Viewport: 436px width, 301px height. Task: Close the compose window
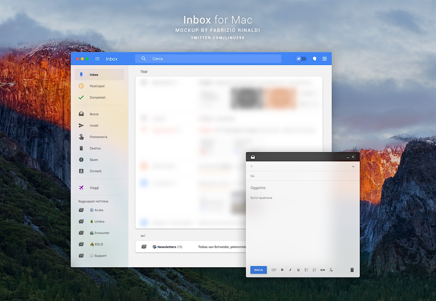353,157
